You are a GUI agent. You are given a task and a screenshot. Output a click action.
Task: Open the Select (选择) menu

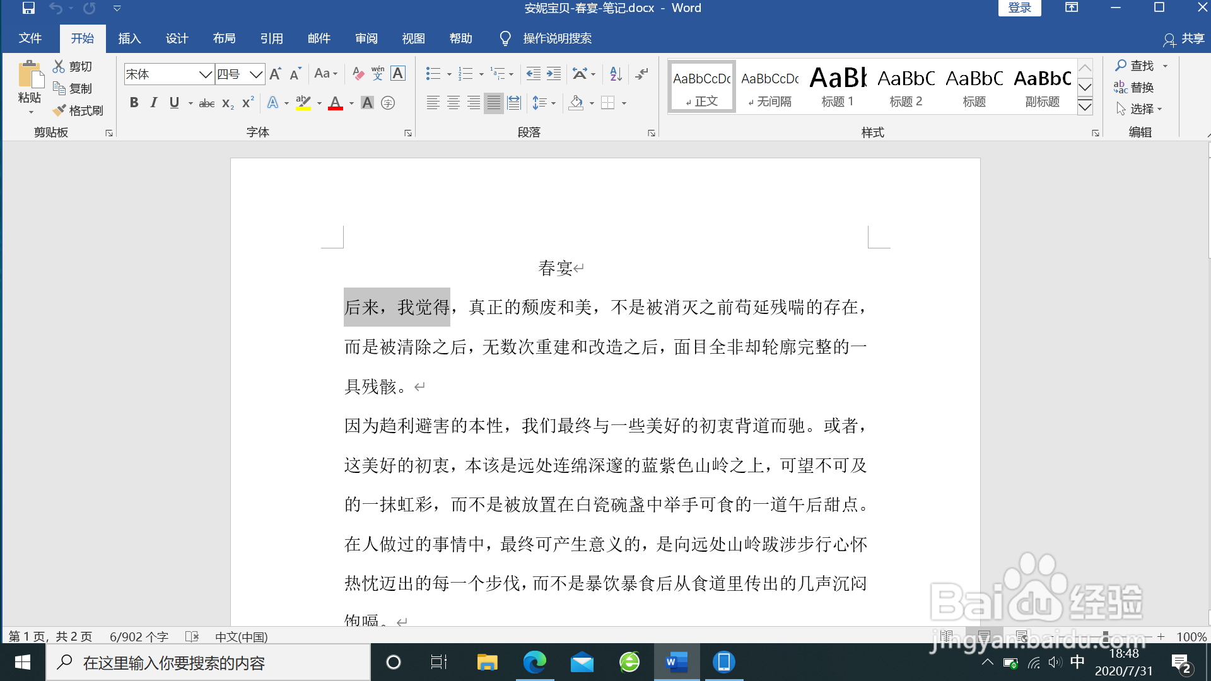[1139, 109]
